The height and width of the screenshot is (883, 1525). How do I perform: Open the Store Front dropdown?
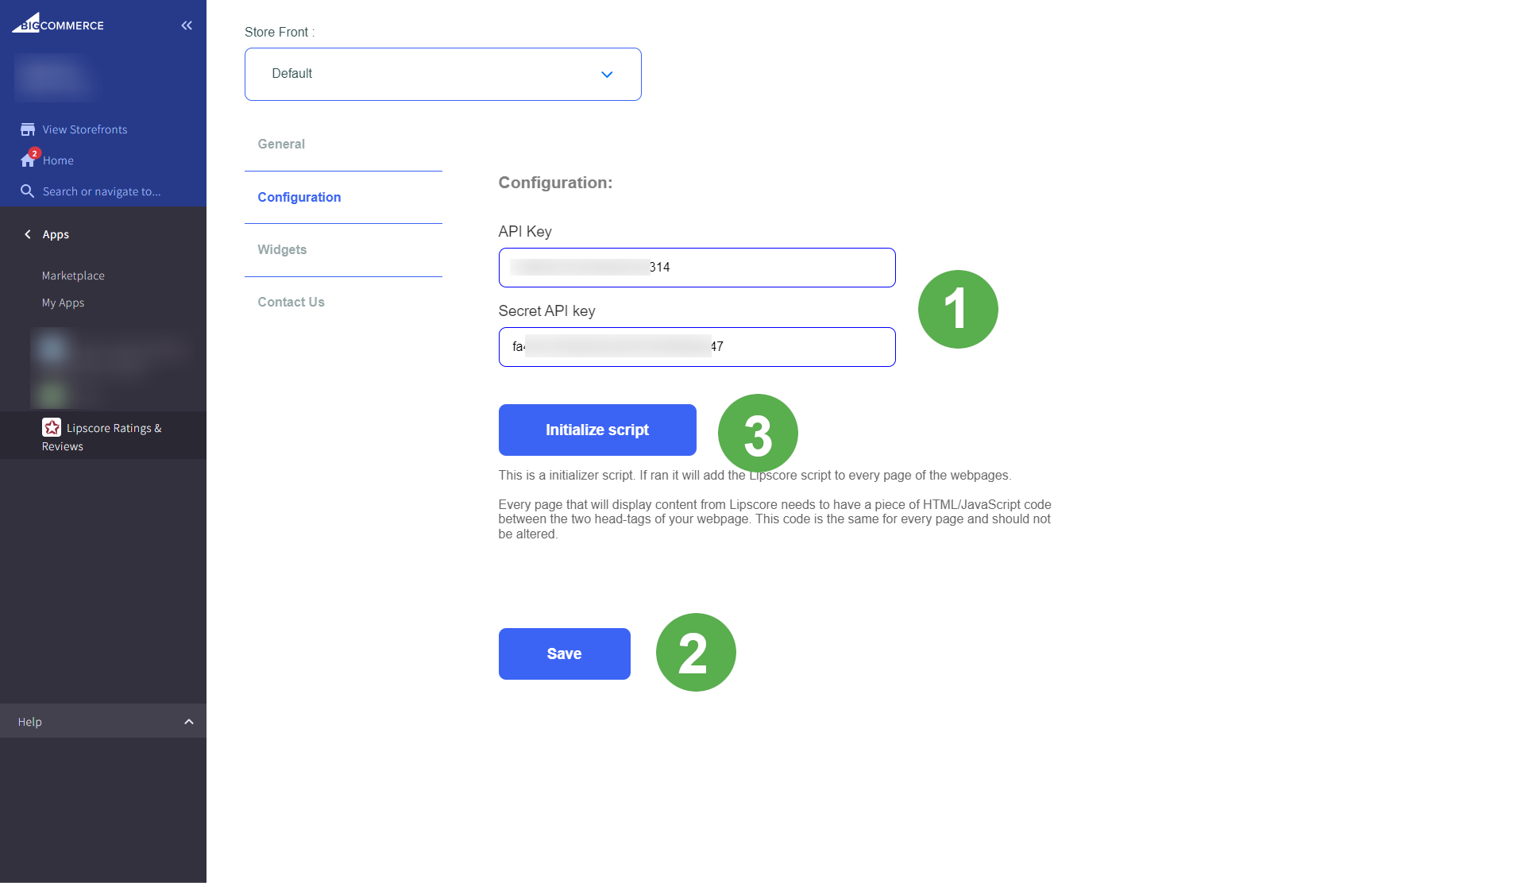point(442,74)
